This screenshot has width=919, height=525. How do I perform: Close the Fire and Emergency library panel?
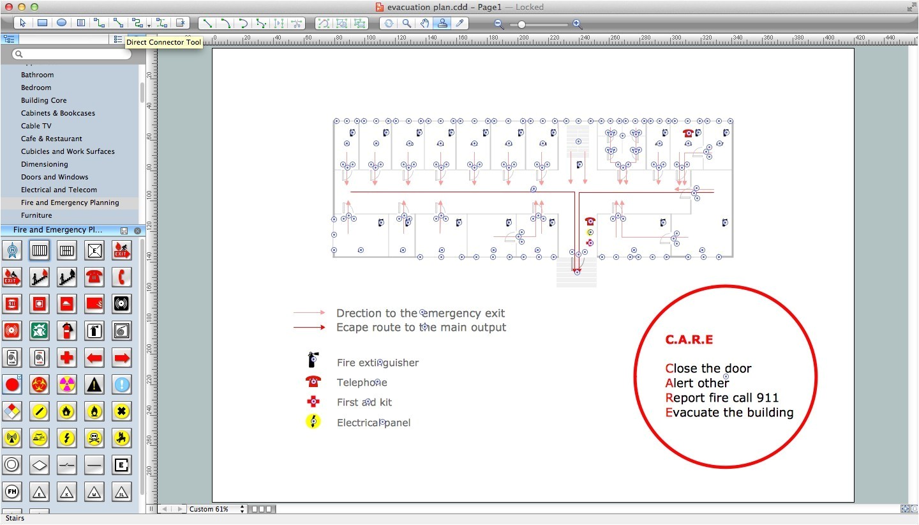coord(137,231)
